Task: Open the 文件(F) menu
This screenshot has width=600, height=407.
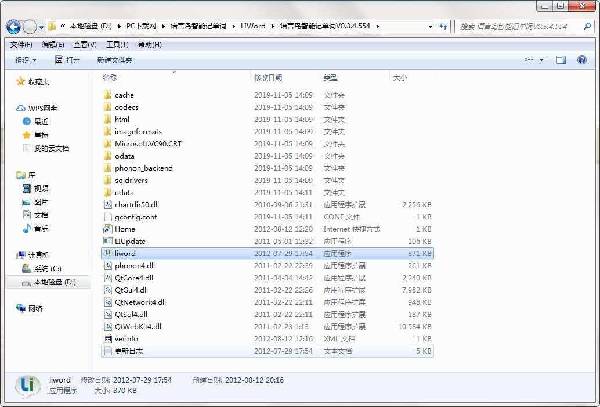Action: point(21,44)
